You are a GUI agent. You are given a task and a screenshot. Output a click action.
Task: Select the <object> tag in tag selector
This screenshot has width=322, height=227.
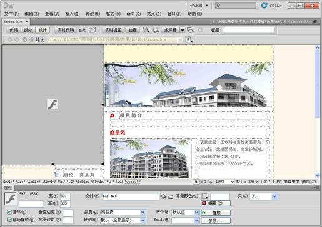point(133,181)
